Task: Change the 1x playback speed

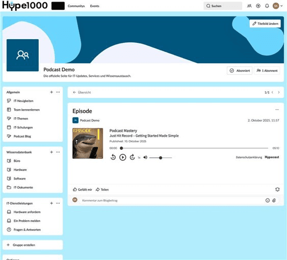Action: point(139,158)
